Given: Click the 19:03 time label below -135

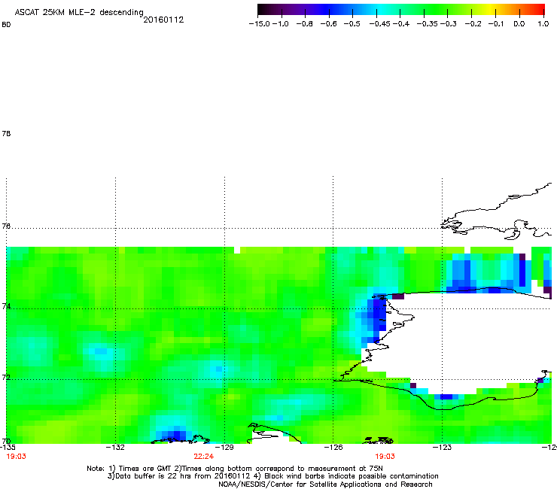Looking at the screenshot, I should point(16,457).
